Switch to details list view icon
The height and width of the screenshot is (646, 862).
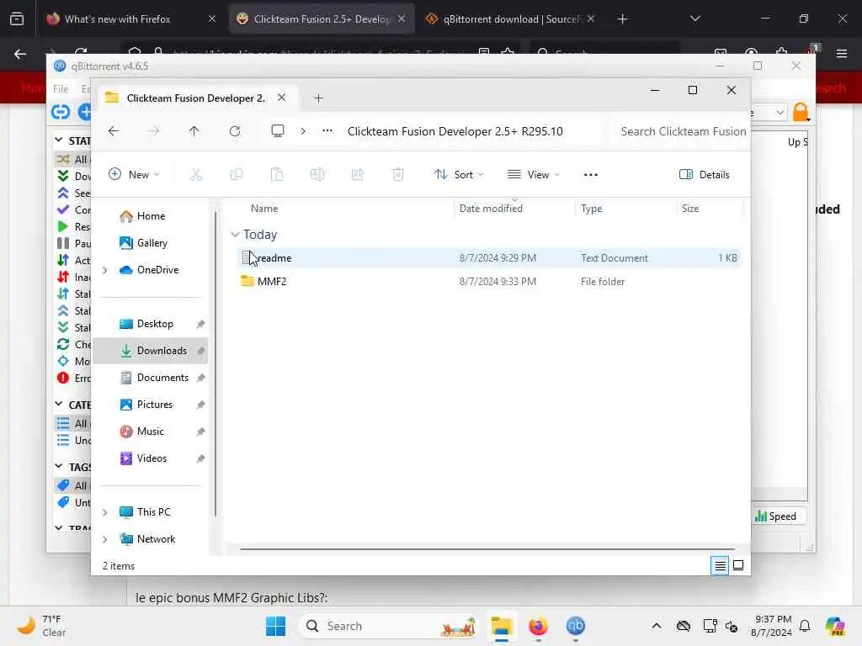(x=720, y=565)
